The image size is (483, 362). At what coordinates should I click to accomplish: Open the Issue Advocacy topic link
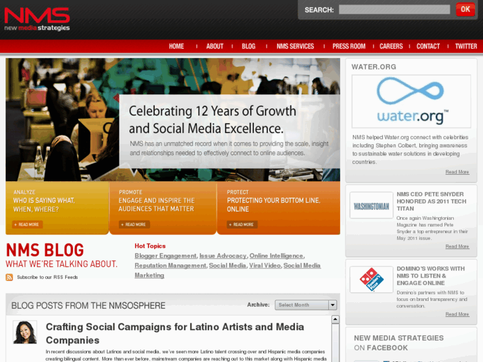(223, 256)
